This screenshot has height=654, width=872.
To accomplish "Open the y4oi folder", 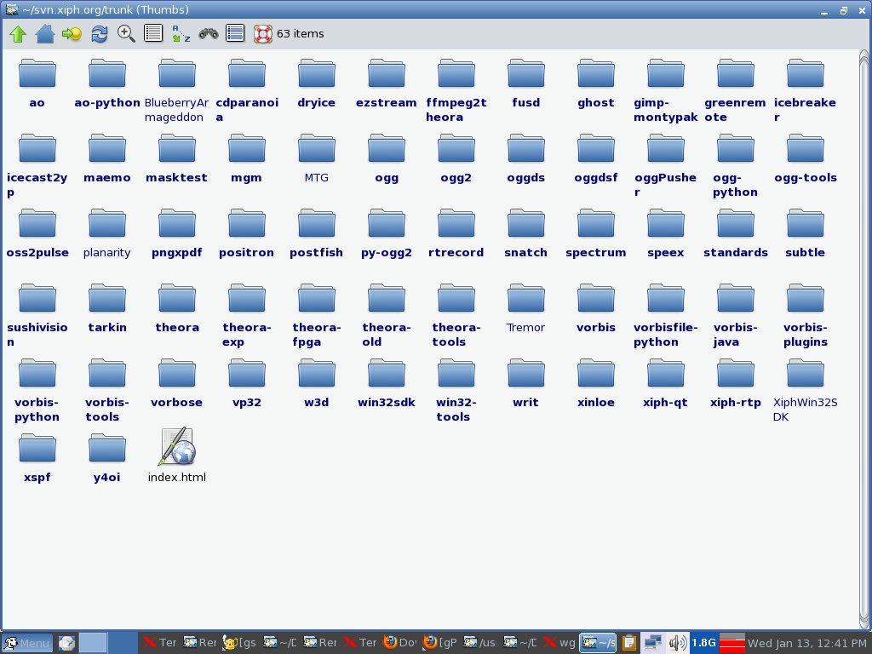I will tap(107, 458).
